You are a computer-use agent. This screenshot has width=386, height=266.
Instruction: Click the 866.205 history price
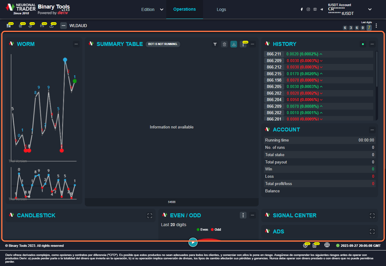(x=274, y=86)
